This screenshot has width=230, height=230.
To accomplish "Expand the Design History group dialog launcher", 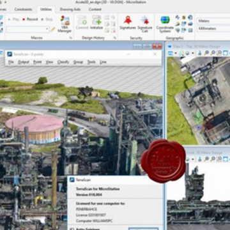I will 115,38.
